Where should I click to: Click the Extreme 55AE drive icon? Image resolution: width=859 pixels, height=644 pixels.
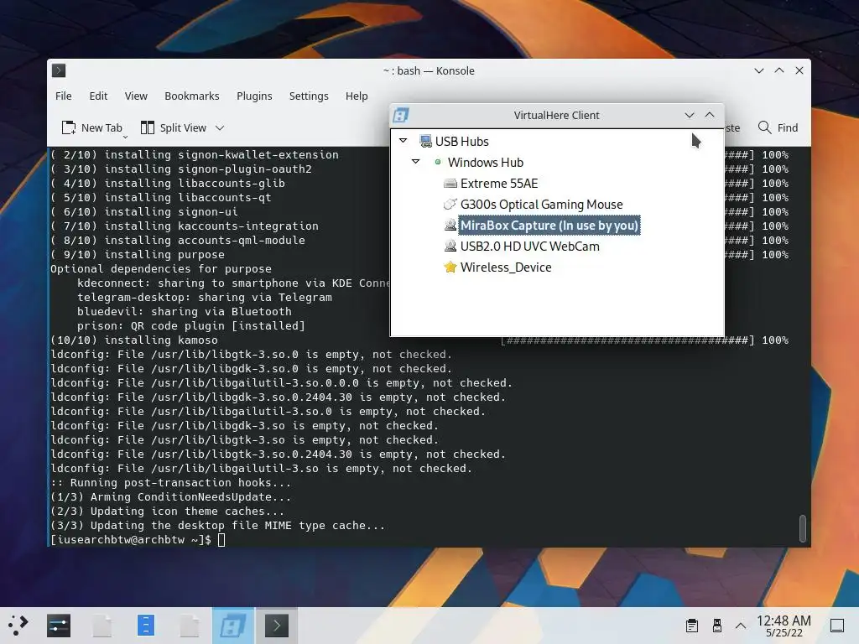point(450,184)
